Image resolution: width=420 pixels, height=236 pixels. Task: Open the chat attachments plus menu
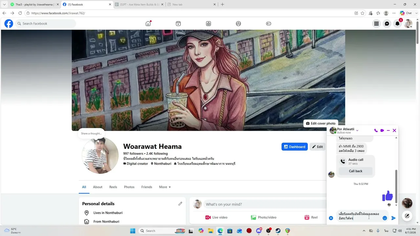click(331, 218)
